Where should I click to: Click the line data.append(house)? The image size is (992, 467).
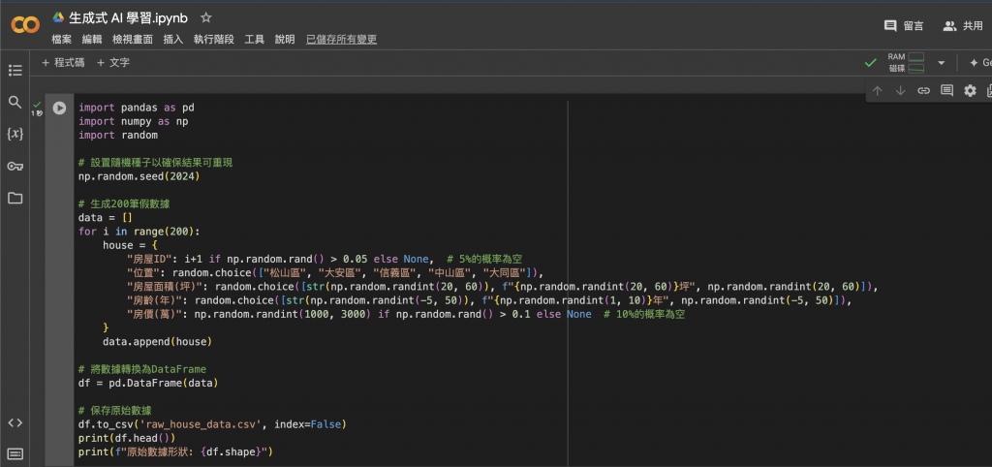tap(157, 342)
